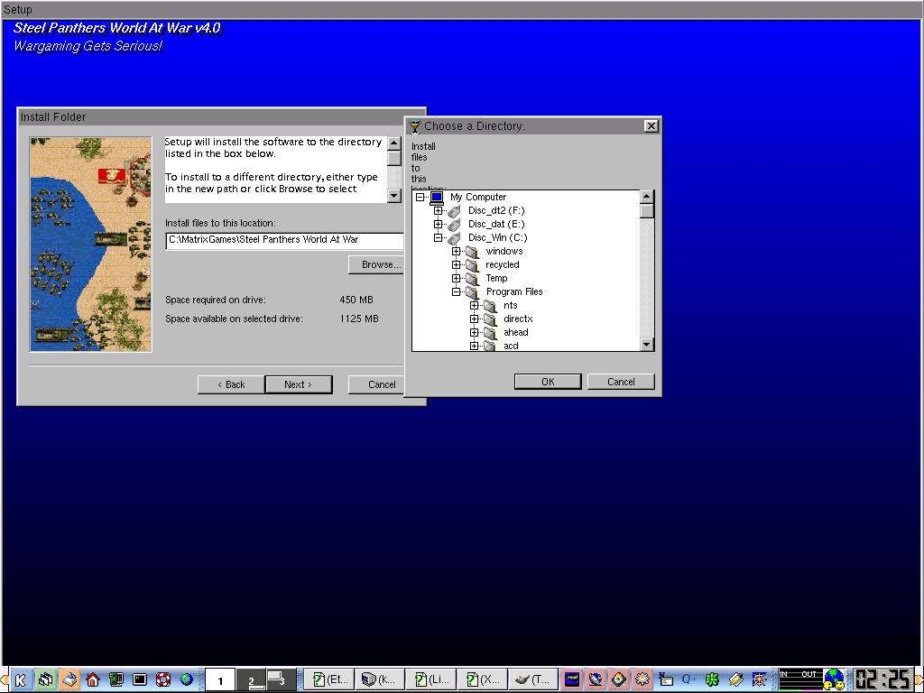Viewport: 924px width, 693px height.
Task: Click the Browse... button
Action: coord(376,264)
